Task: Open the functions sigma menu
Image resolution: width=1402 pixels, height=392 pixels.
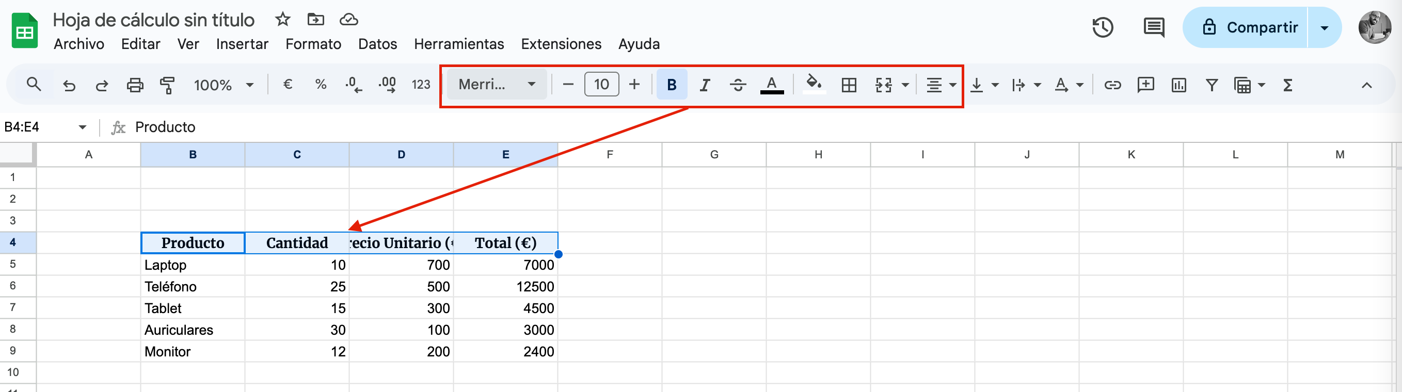Action: tap(1288, 85)
